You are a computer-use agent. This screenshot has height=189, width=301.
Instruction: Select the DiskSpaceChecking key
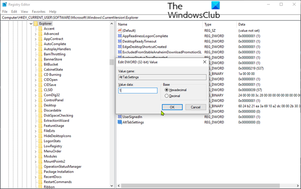(x=58, y=115)
